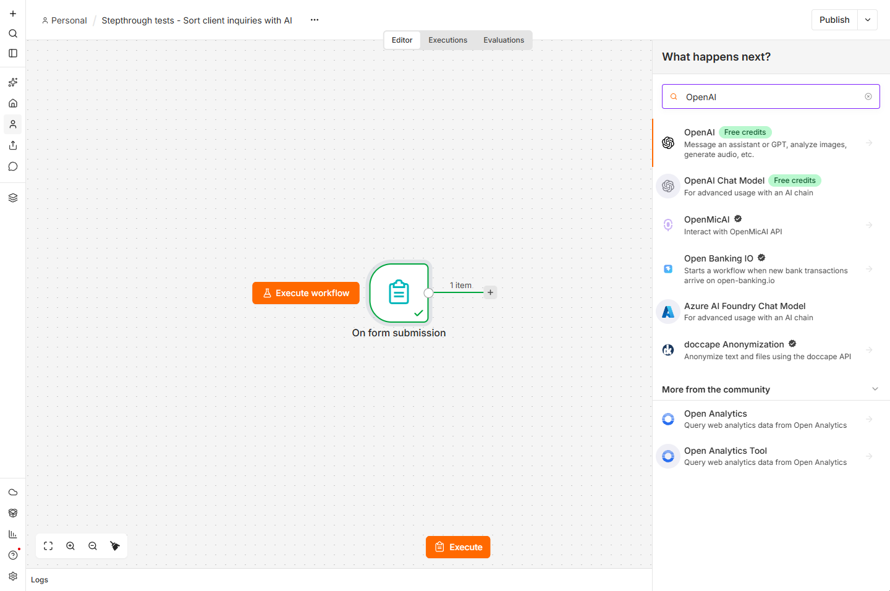This screenshot has height=591, width=890.
Task: Click the Execute workflow button
Action: (306, 293)
